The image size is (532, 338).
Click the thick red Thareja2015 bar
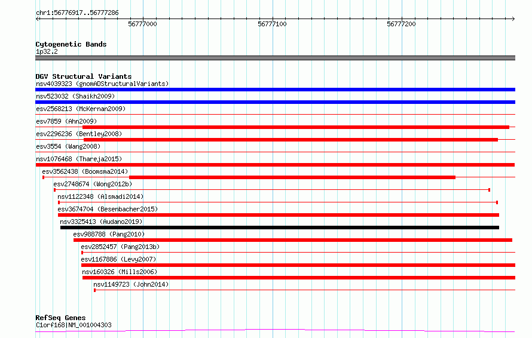275,165
